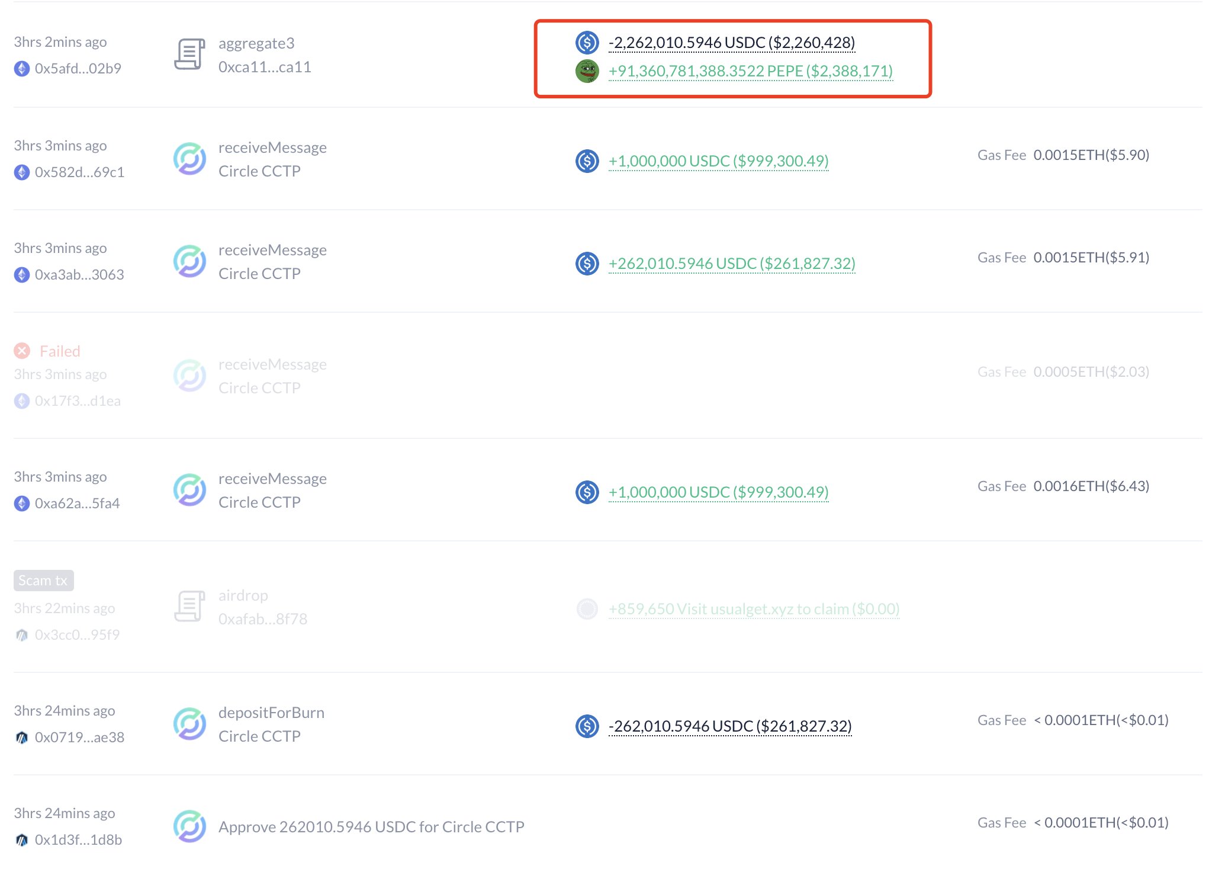This screenshot has width=1209, height=872.
Task: Click the Circle CCTP logo beside depositForBurn
Action: pos(189,724)
